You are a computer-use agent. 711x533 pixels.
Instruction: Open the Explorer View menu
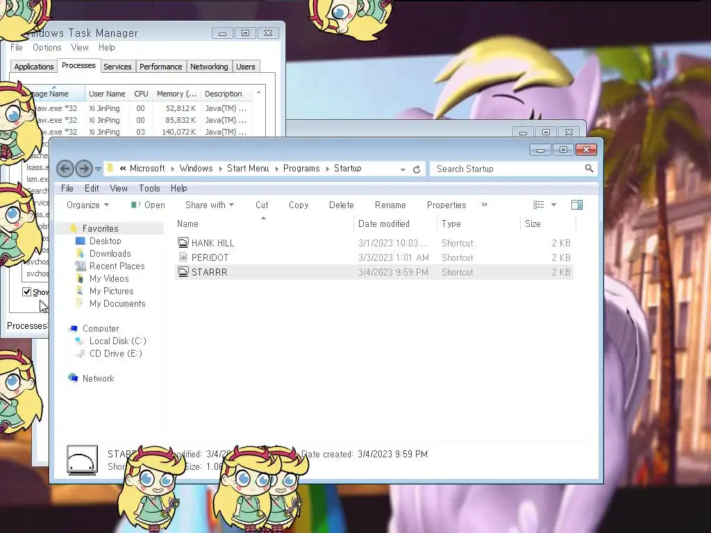coord(118,188)
